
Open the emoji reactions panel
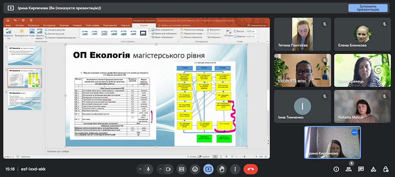coord(195,169)
